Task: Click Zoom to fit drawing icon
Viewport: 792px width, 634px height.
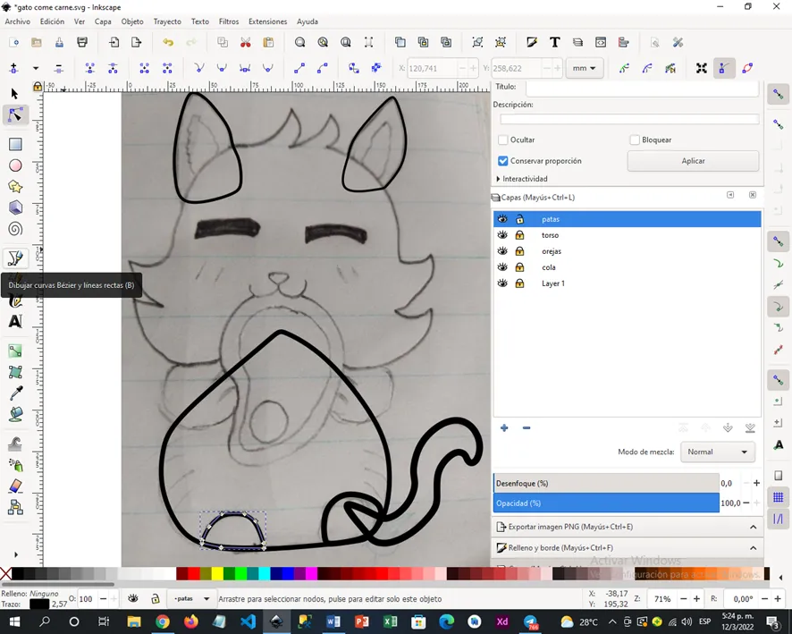Action: pyautogui.click(x=323, y=42)
